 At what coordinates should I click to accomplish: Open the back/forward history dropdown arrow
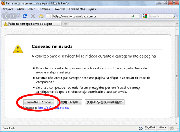pyautogui.click(x=18, y=16)
